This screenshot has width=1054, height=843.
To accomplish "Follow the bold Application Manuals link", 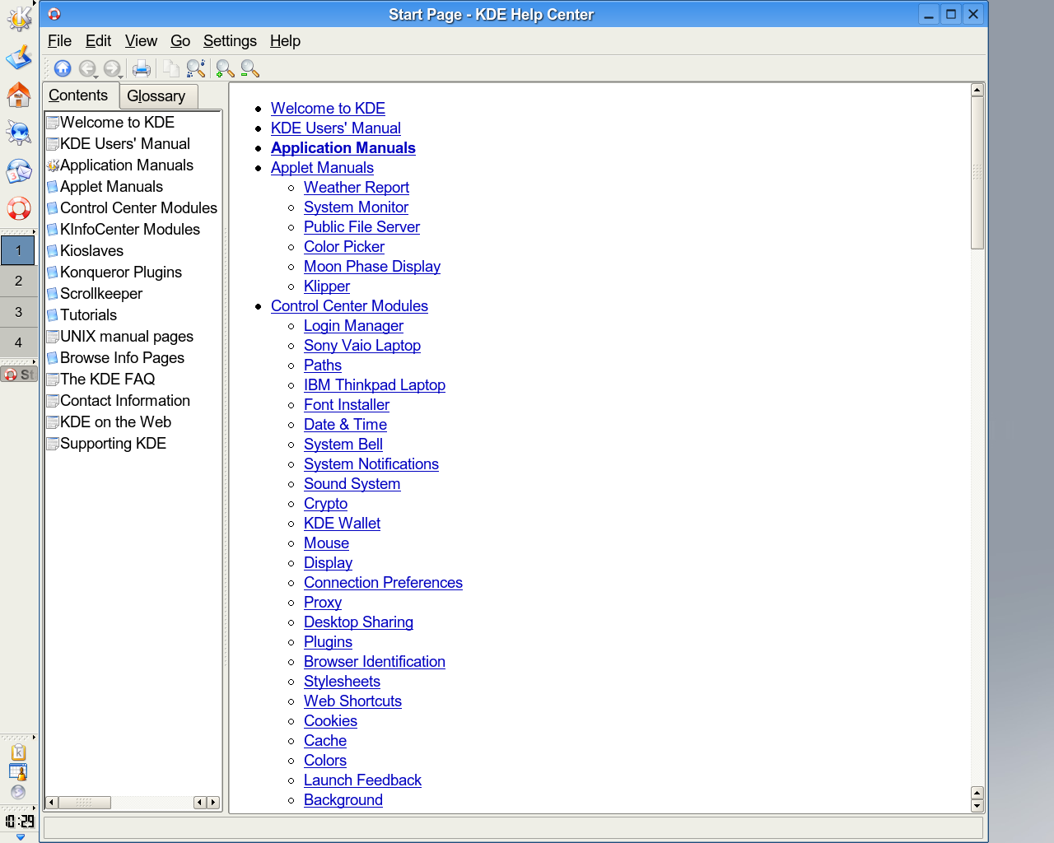I will 343,148.
